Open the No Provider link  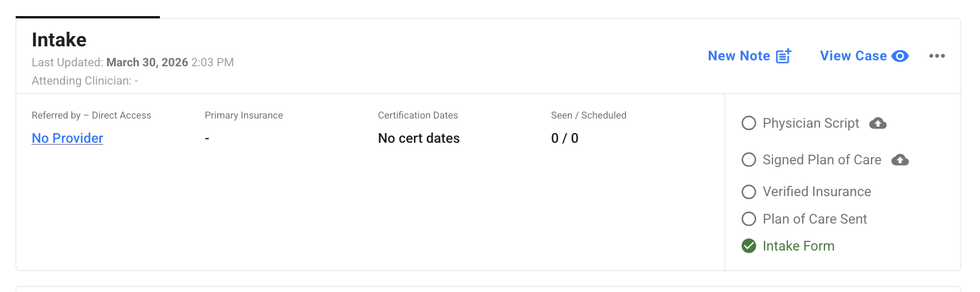[68, 138]
